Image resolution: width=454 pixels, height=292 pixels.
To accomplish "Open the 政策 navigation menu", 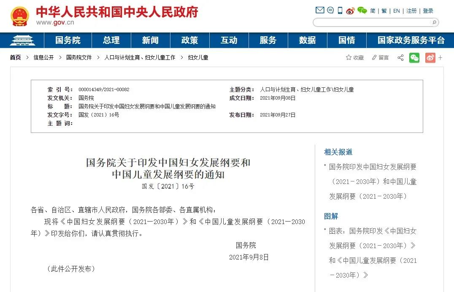I will pos(189,41).
